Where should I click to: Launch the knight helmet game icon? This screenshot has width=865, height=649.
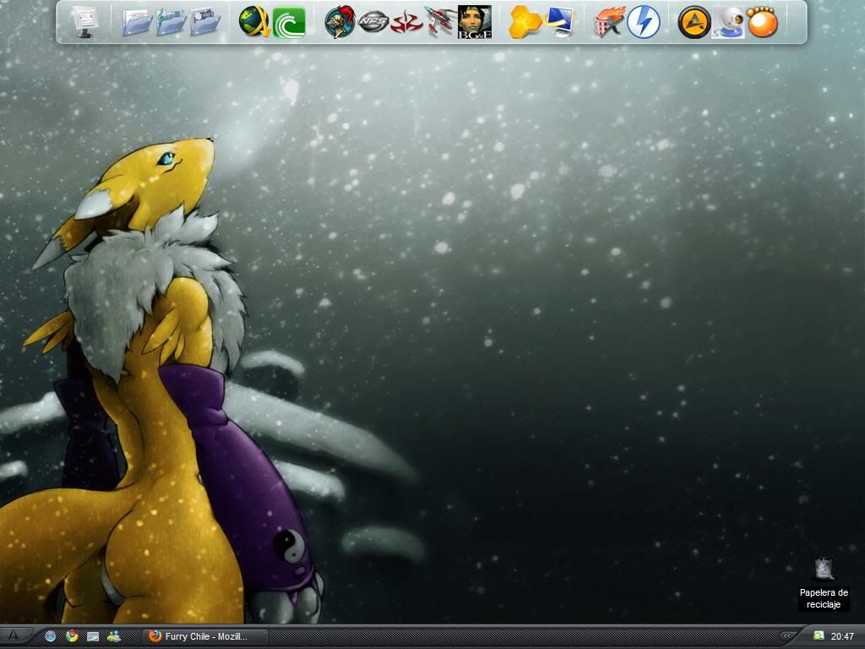[340, 22]
